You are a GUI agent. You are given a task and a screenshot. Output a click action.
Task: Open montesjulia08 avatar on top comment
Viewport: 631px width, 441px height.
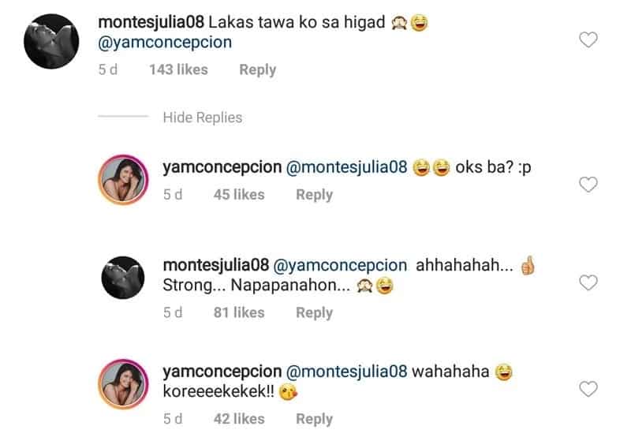[x=51, y=42]
